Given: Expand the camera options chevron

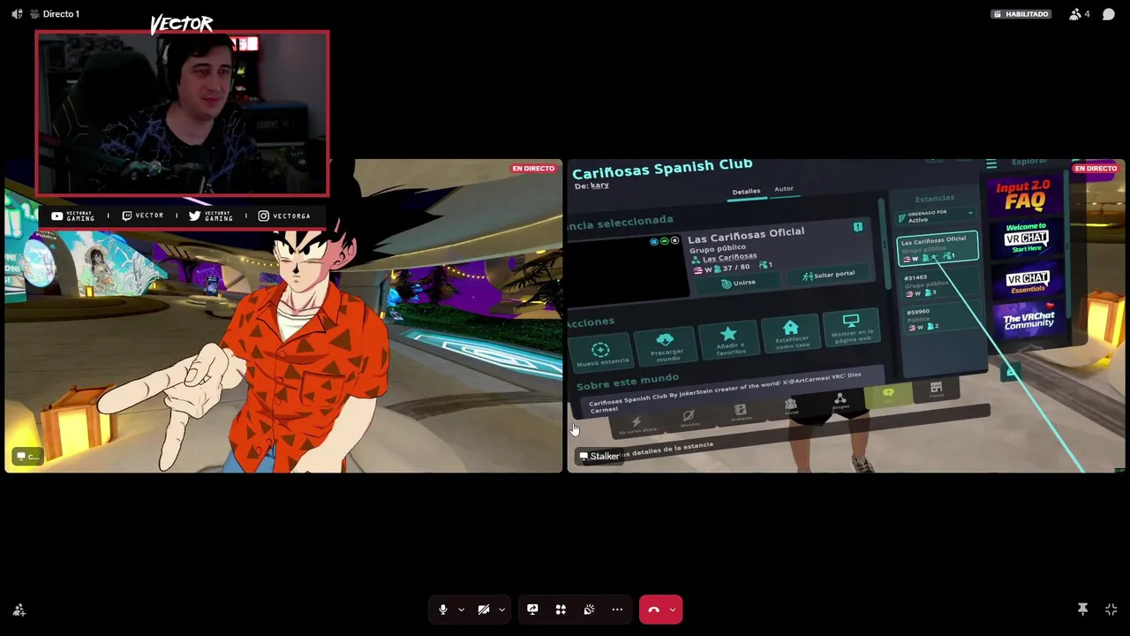Looking at the screenshot, I should click(x=501, y=609).
